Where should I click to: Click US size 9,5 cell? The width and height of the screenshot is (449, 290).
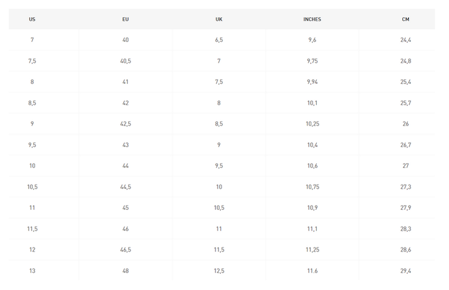coord(32,145)
